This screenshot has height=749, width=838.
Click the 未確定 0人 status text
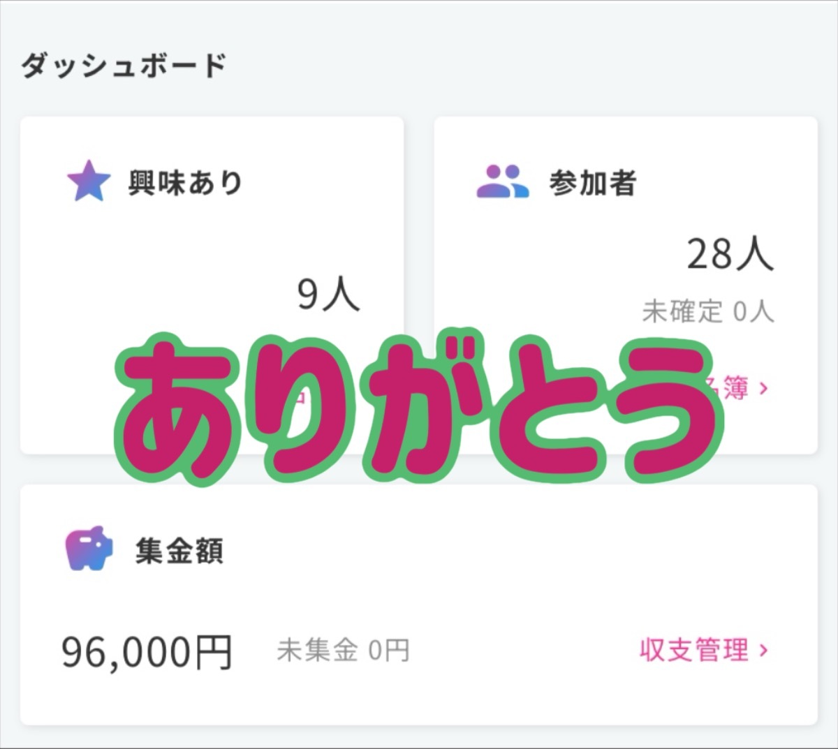(x=708, y=311)
